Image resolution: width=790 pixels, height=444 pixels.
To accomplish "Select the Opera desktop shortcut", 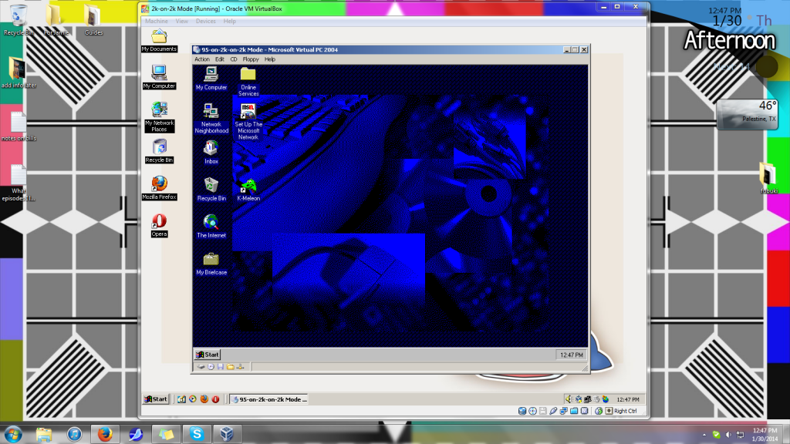I will [x=159, y=225].
